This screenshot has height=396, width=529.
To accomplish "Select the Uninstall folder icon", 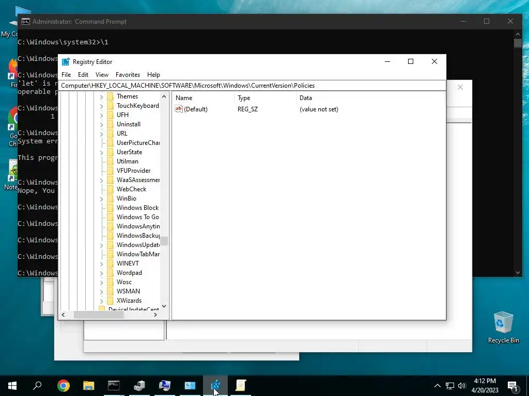I will pos(110,124).
